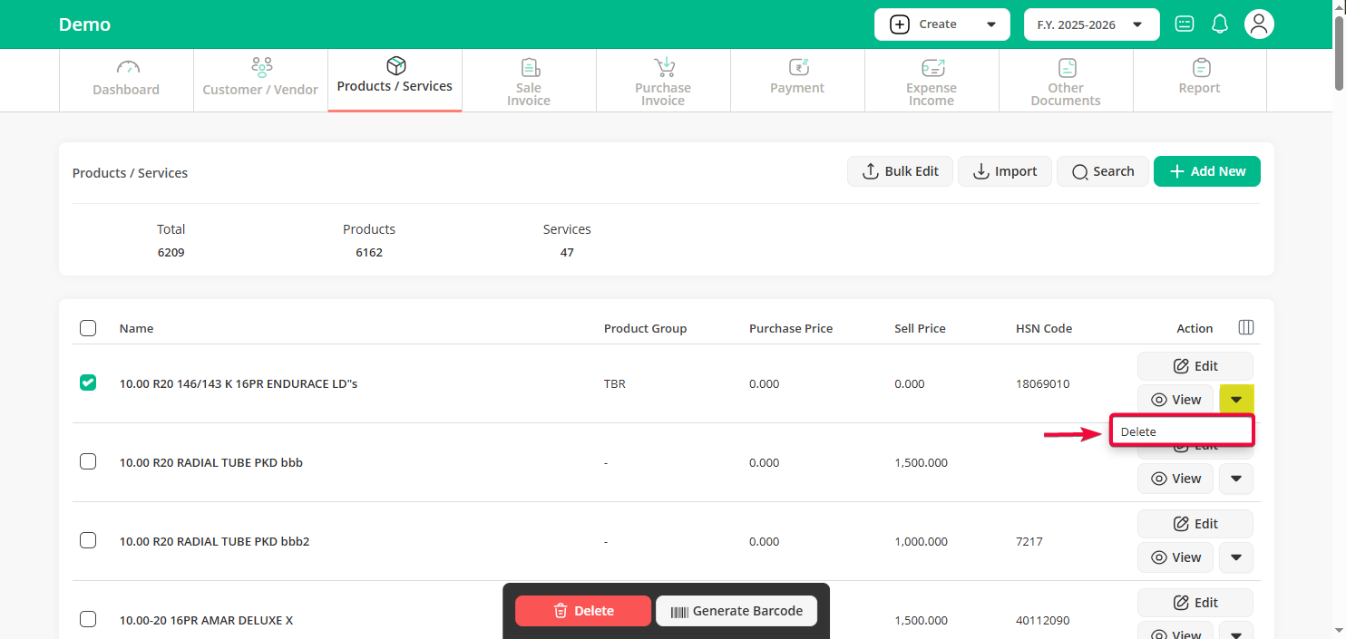Click the 1,500.000 sell price of PKD bbb
Viewport: 1346px width, 639px height.
921,462
